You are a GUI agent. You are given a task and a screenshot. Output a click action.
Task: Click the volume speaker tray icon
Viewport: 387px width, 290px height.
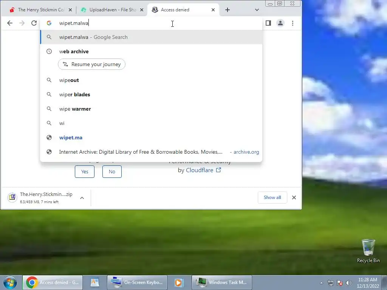349,283
